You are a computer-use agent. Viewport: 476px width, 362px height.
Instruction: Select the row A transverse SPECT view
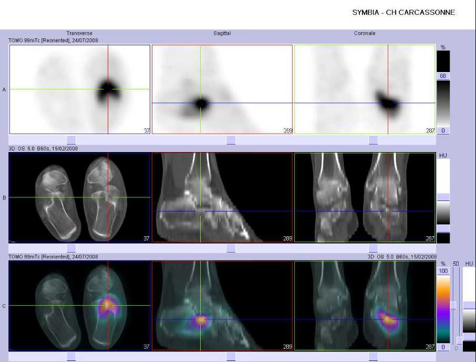click(x=80, y=89)
